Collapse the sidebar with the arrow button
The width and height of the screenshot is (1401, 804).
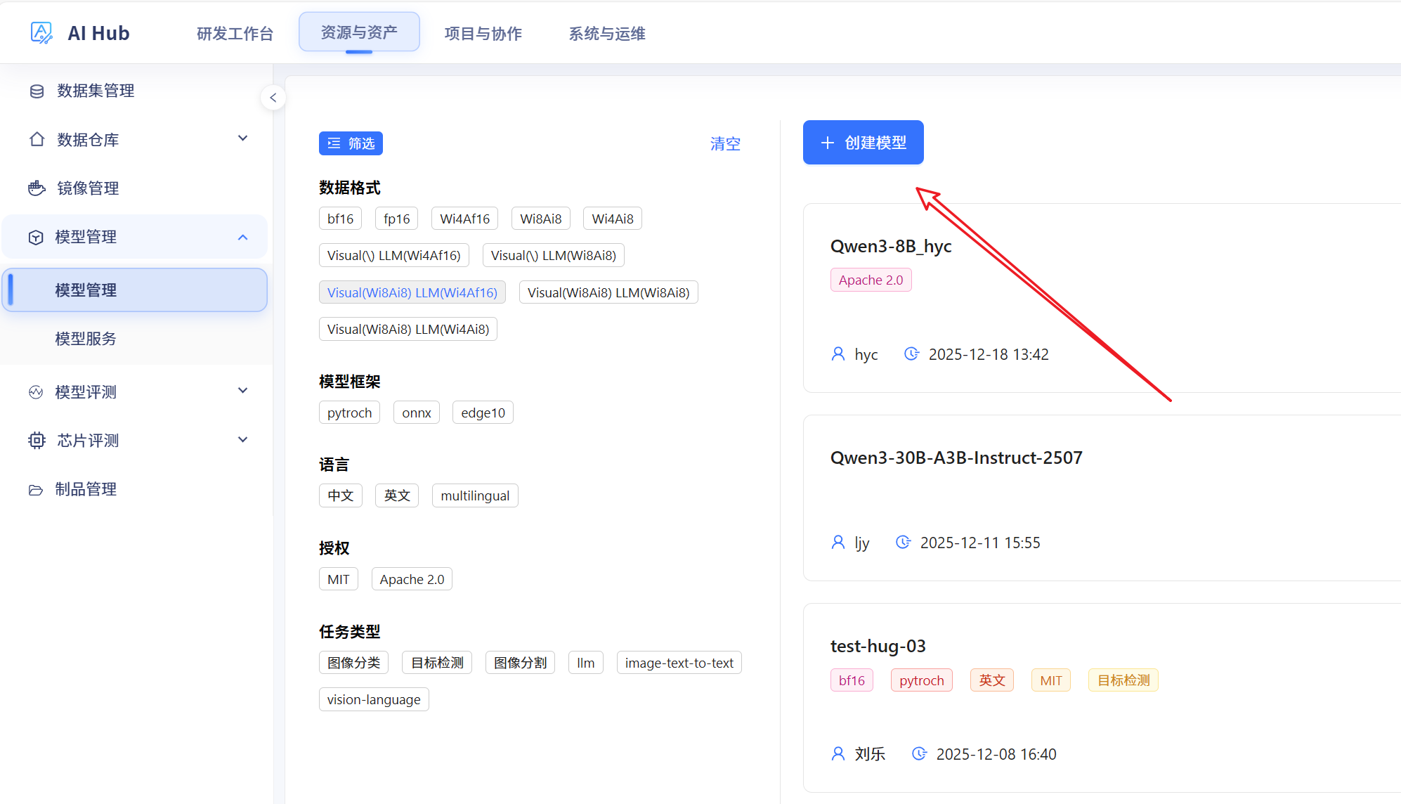273,98
